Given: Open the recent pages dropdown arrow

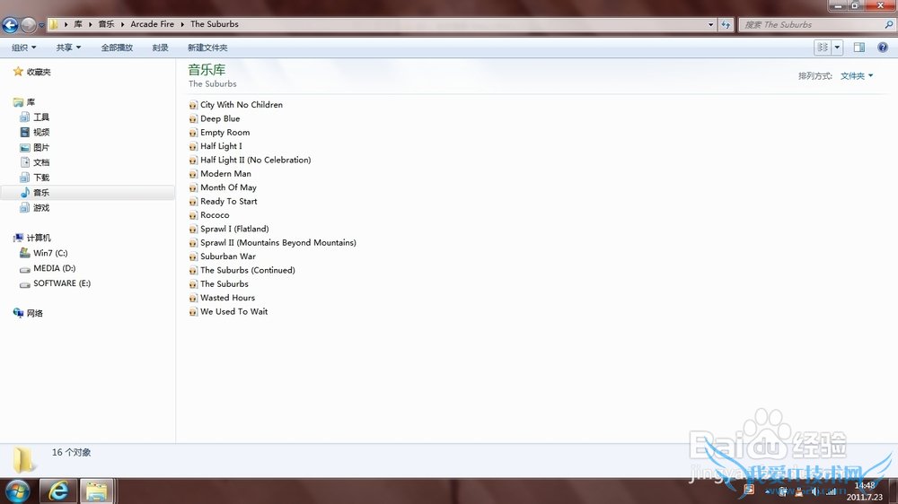Looking at the screenshot, I should pos(41,25).
